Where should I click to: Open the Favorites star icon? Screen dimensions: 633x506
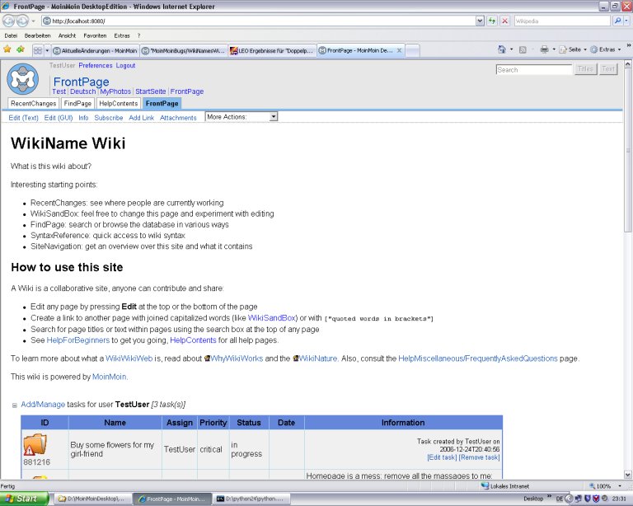[x=7, y=49]
